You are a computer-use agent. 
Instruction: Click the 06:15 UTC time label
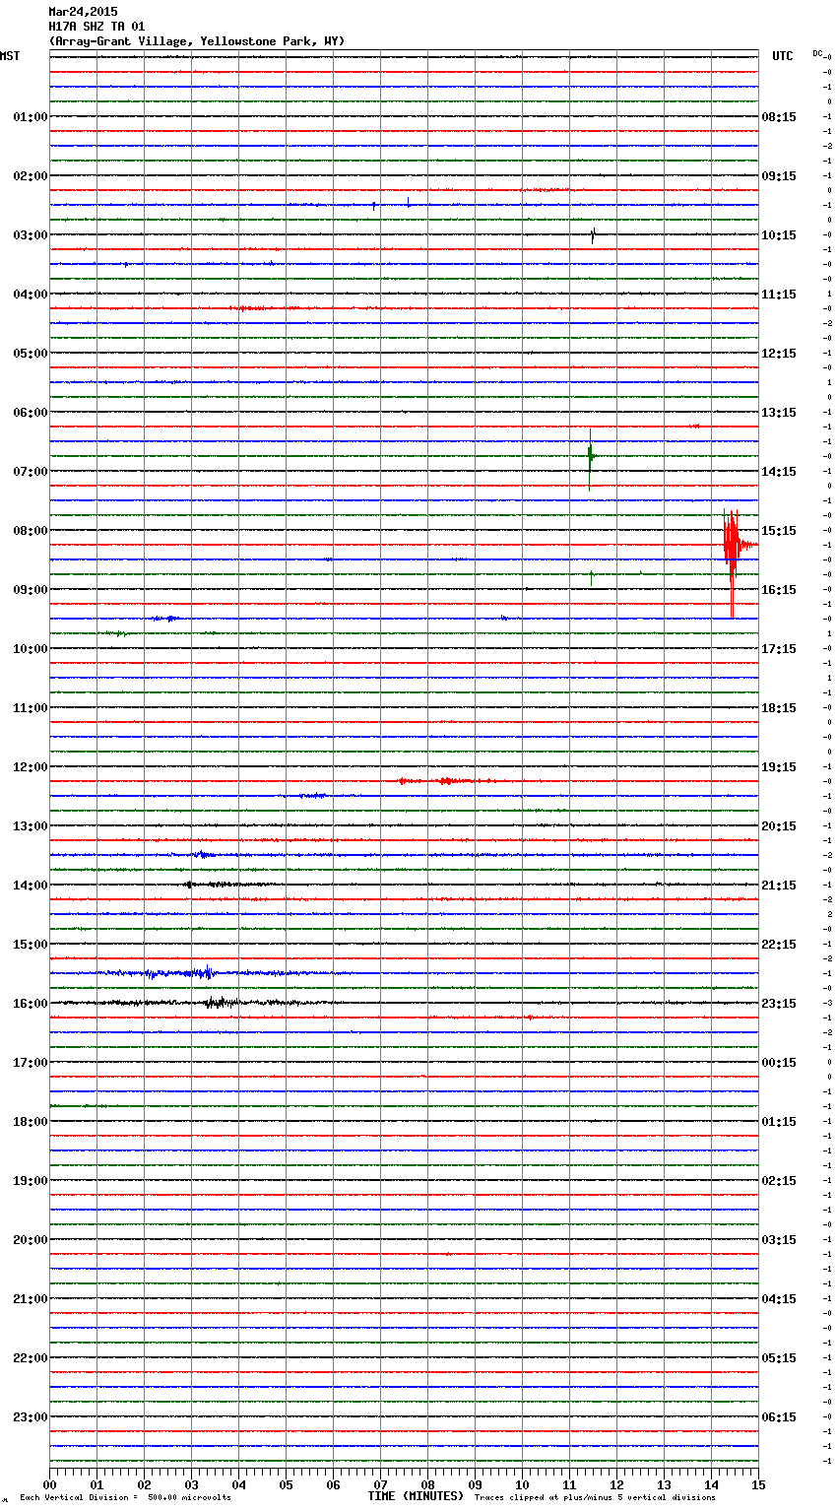click(x=779, y=1417)
